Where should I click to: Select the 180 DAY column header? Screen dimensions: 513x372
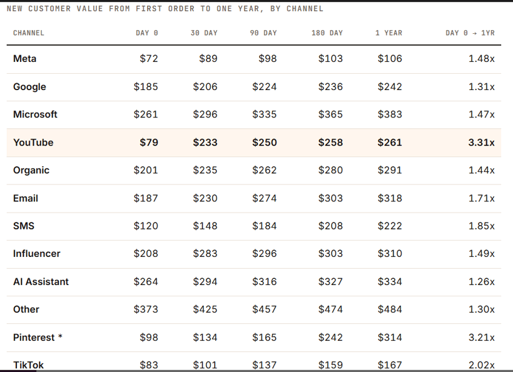point(327,33)
